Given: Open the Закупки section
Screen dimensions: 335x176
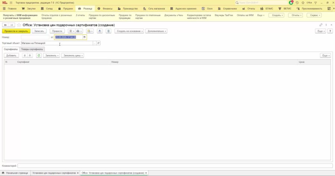Looking at the screenshot, I should [29, 9].
